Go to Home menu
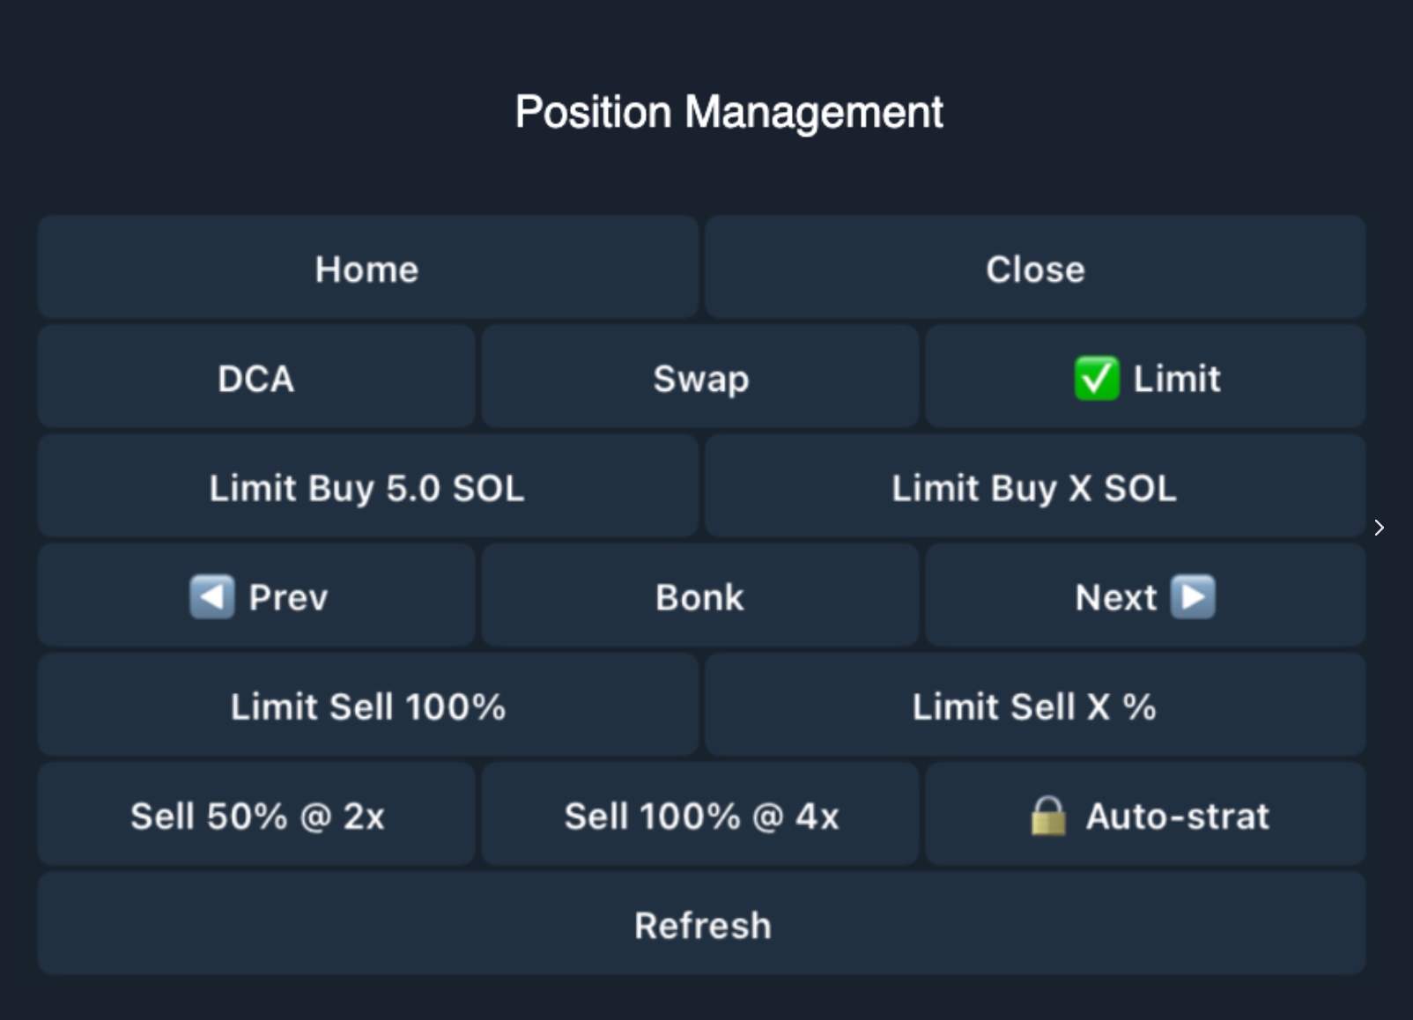 pos(367,269)
